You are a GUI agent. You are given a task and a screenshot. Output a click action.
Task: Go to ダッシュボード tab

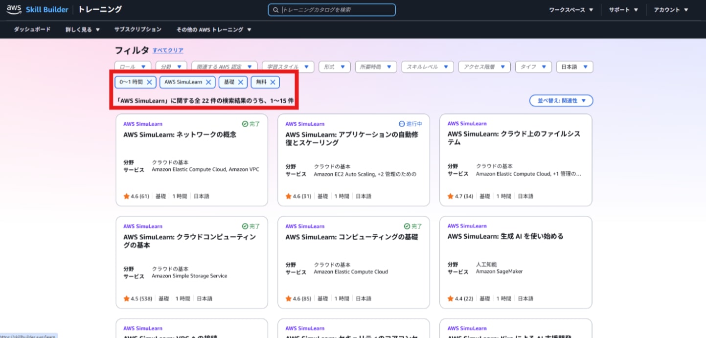click(x=32, y=29)
